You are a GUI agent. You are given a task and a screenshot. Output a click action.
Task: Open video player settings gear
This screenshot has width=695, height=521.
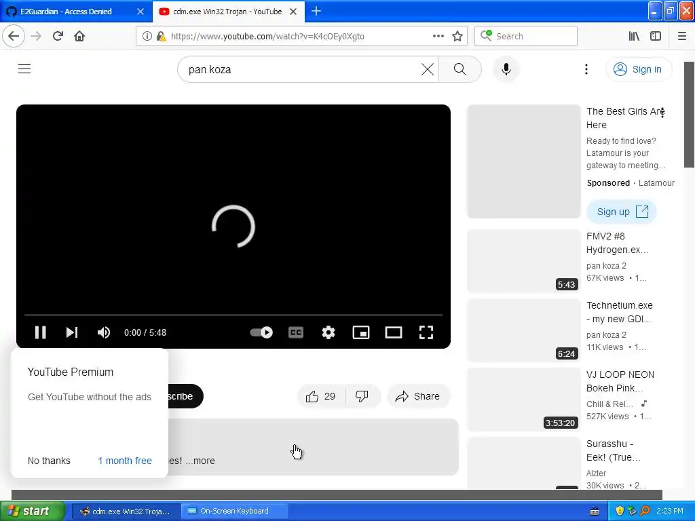click(328, 332)
